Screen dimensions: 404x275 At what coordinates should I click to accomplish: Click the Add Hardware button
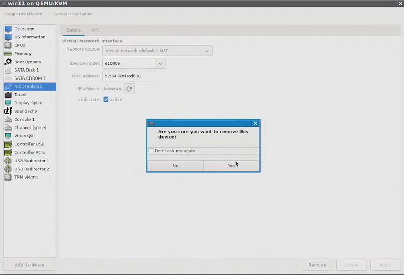point(29,265)
